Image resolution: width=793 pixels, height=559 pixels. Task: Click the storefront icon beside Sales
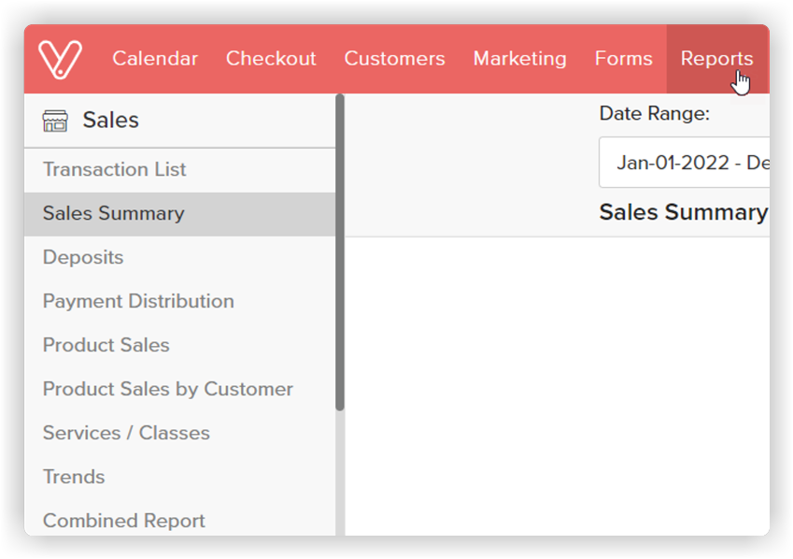point(55,121)
